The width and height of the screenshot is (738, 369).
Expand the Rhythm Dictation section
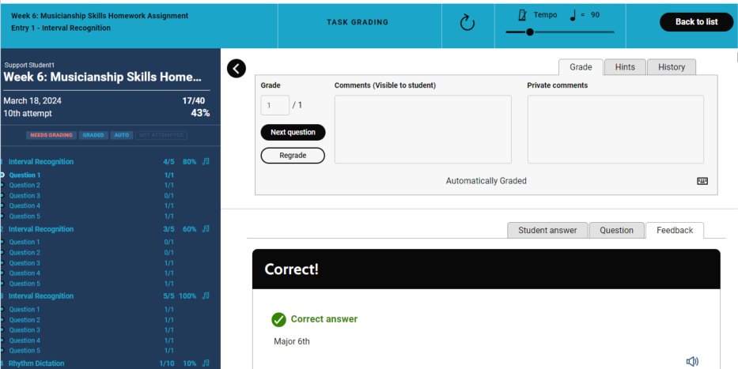[36, 363]
